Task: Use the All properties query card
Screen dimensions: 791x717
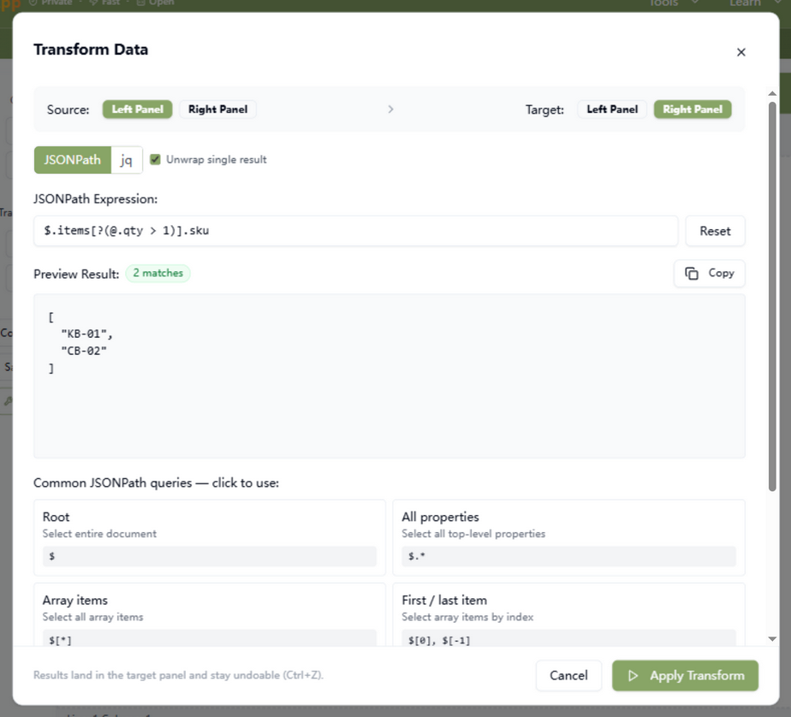Action: tap(568, 537)
